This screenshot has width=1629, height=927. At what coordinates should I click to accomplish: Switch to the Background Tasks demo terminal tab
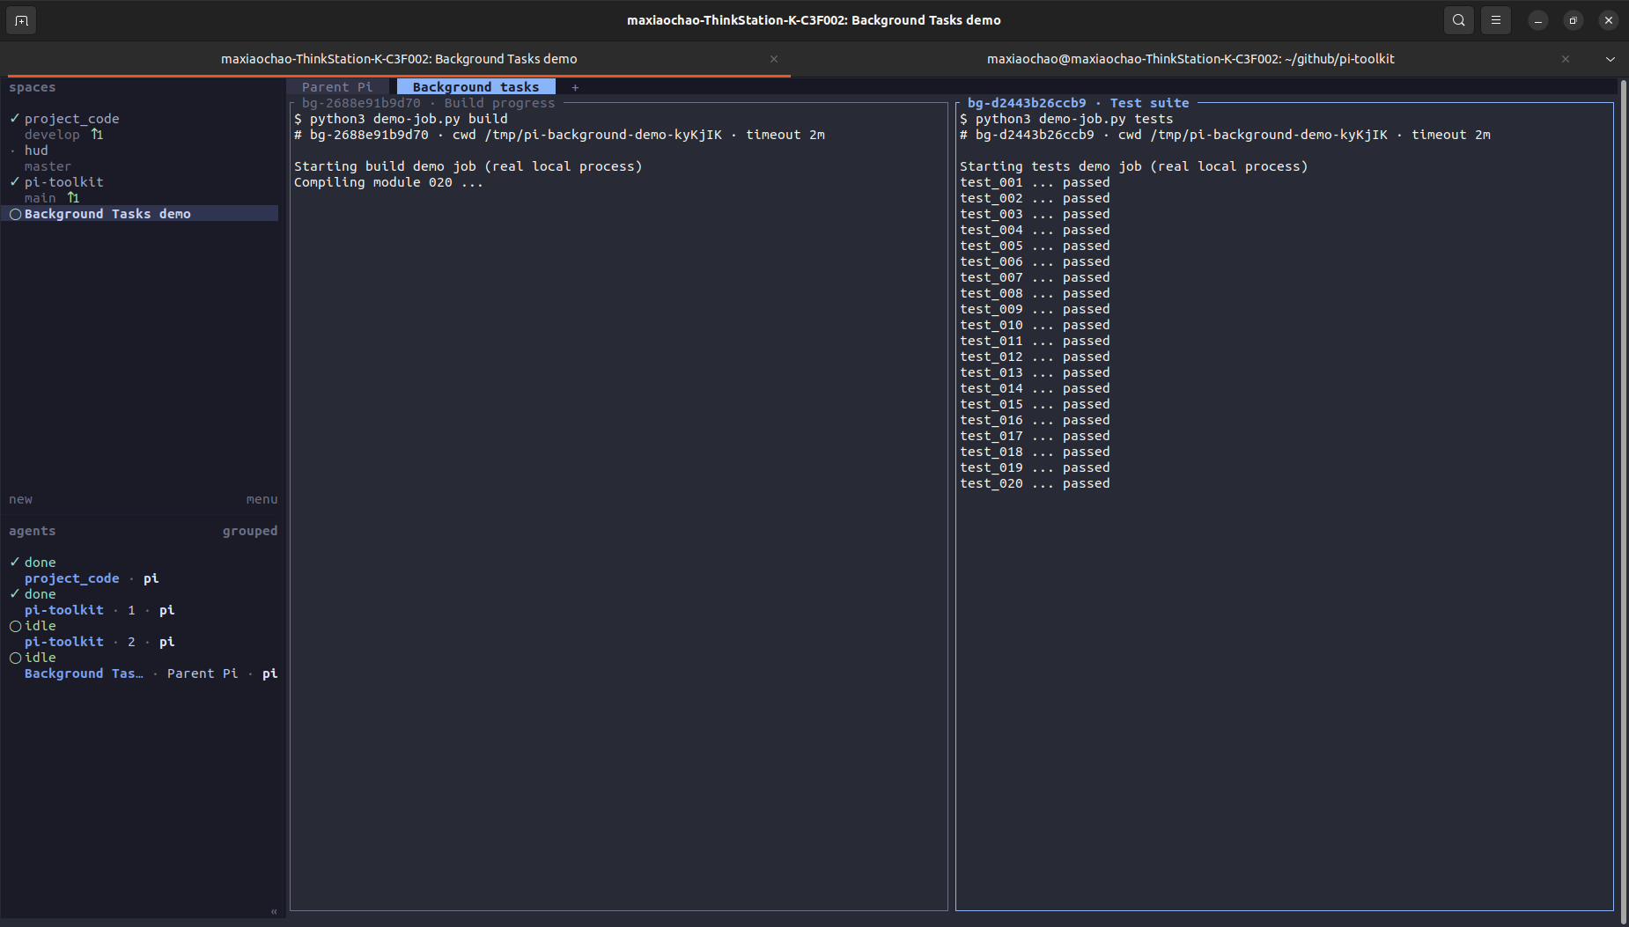click(399, 59)
